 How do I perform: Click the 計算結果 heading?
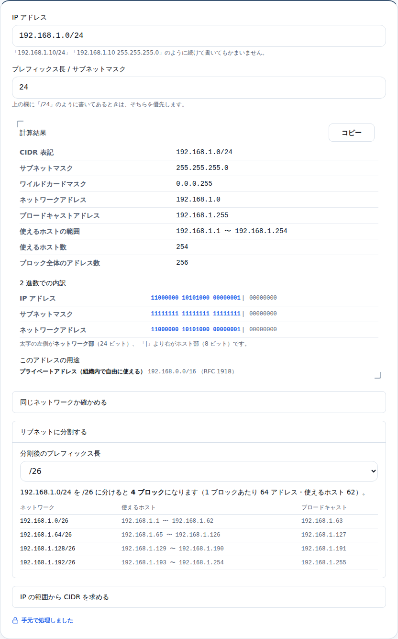[x=33, y=133]
